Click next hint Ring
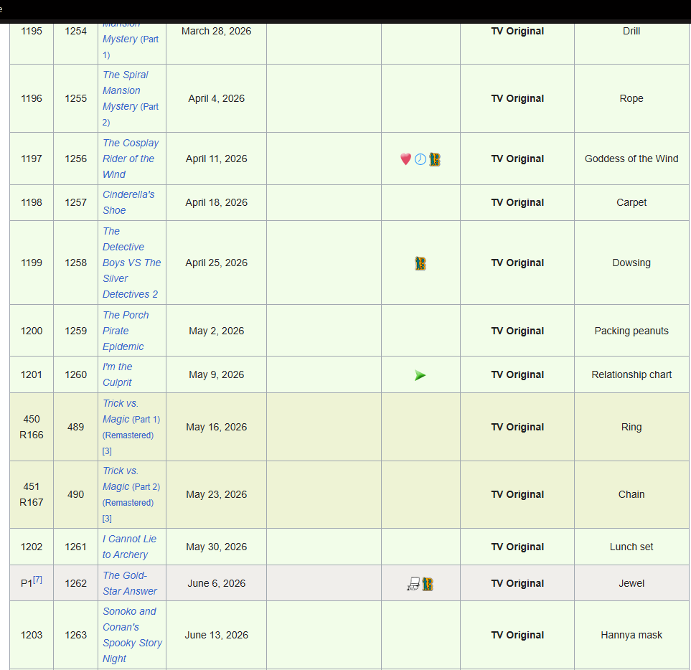The image size is (691, 670). tap(631, 427)
